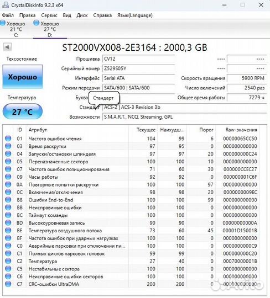Click the rotation speed value 5900 RPM
Viewport: 270px width, 298px height.
tap(247, 78)
